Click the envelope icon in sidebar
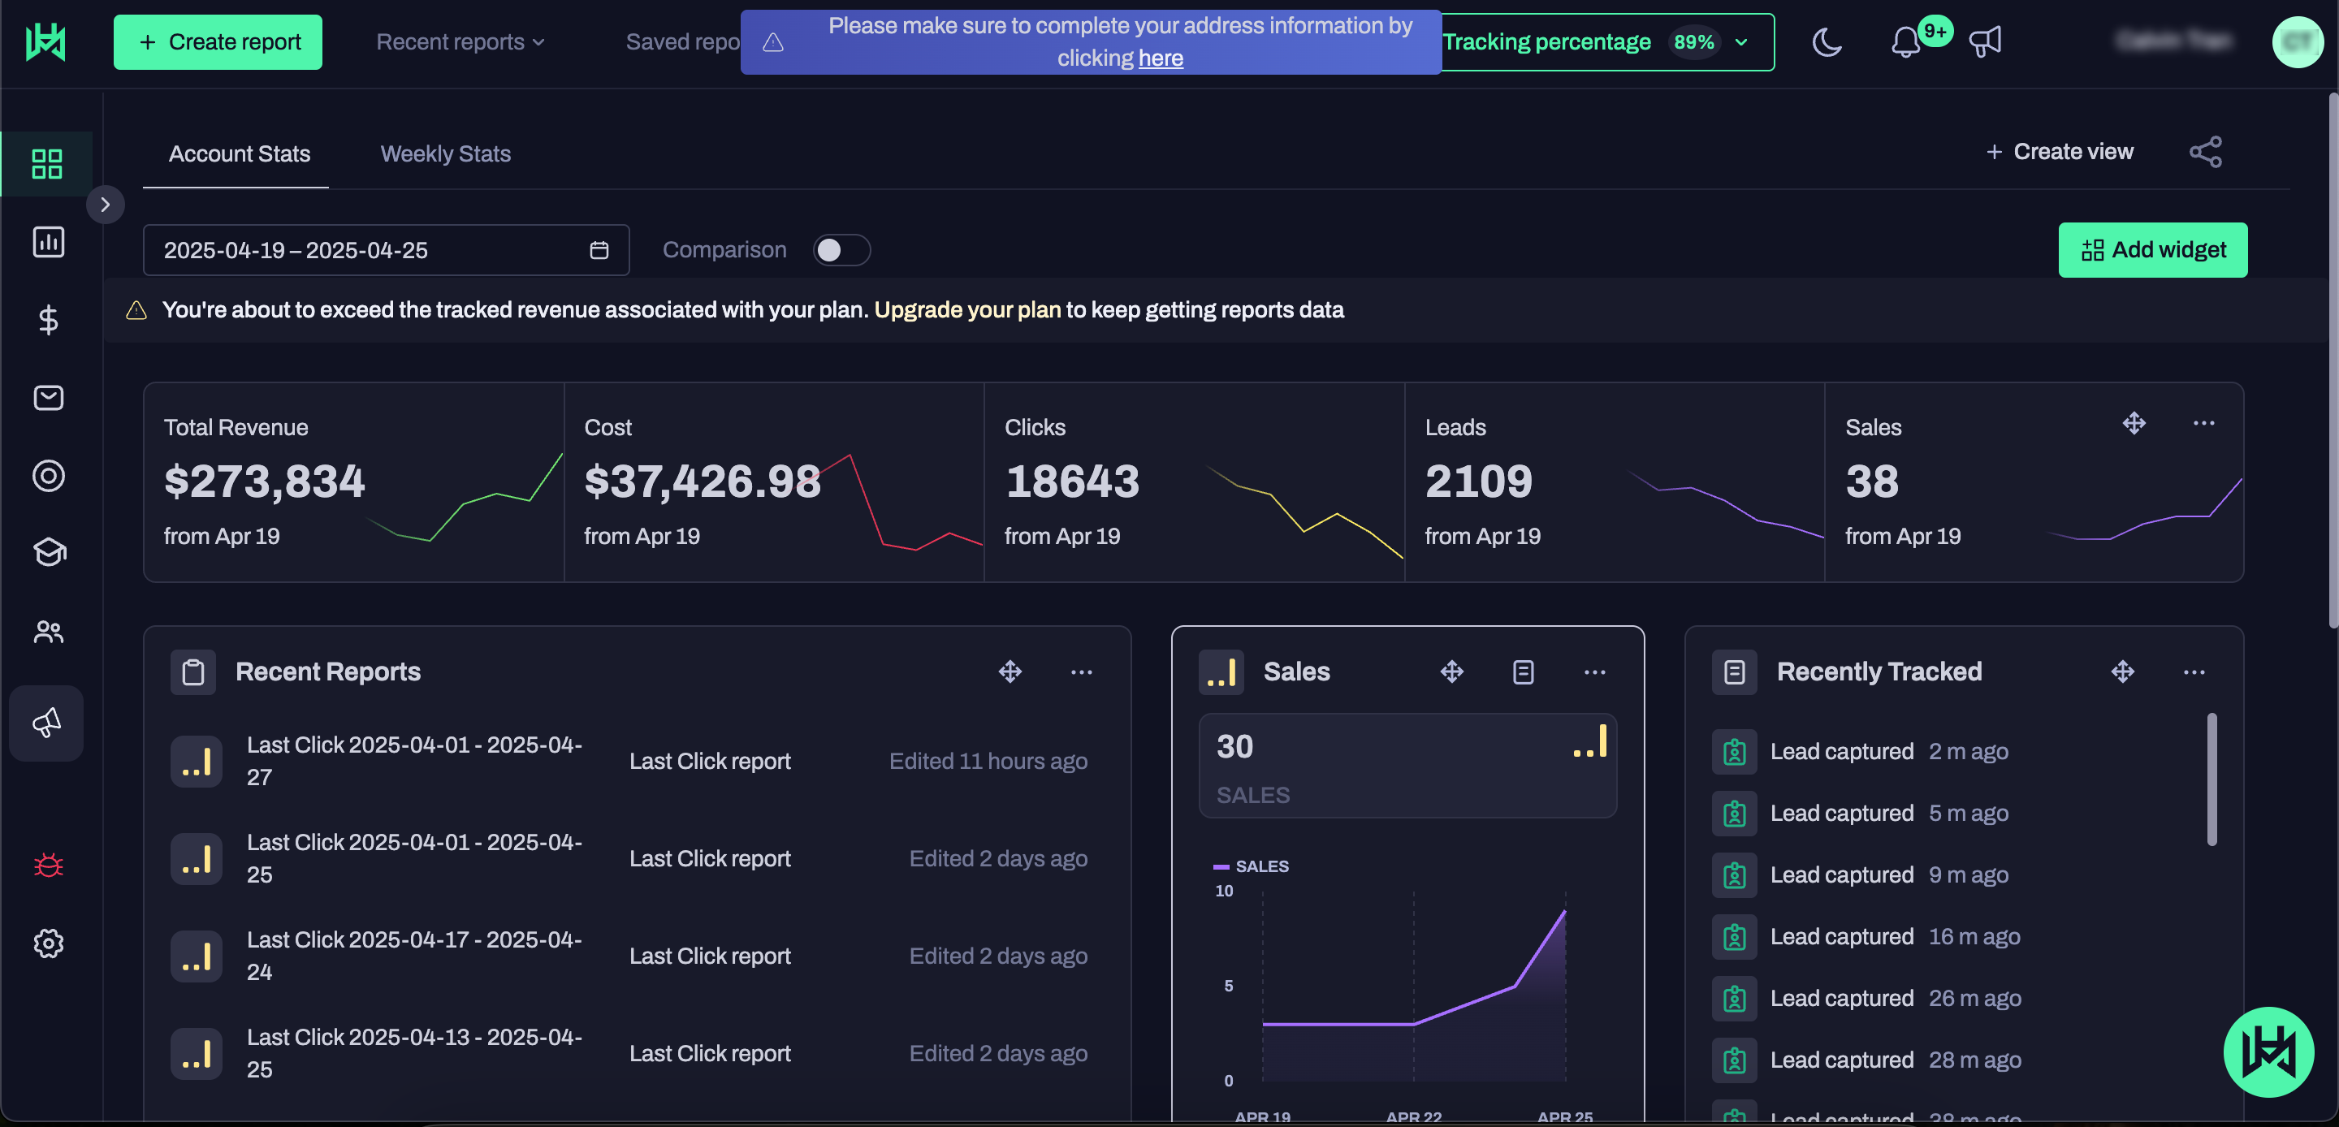The image size is (2339, 1127). (x=48, y=398)
